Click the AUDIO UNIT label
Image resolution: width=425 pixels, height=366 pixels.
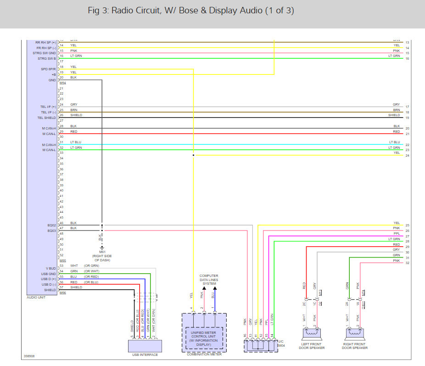pos(35,298)
